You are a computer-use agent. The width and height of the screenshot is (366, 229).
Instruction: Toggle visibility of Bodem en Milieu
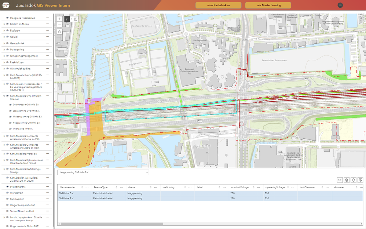click(7, 24)
